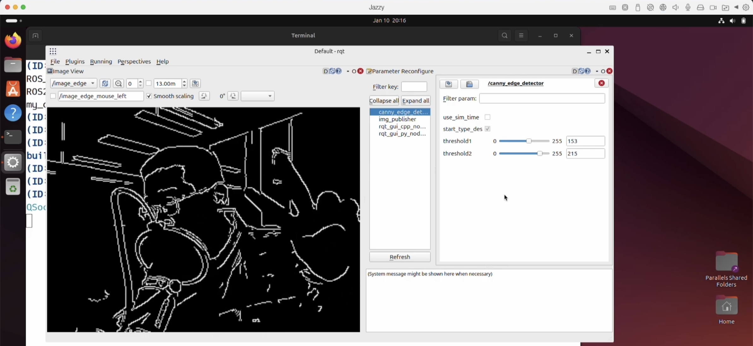
Task: Click the save image icon
Action: [195, 83]
